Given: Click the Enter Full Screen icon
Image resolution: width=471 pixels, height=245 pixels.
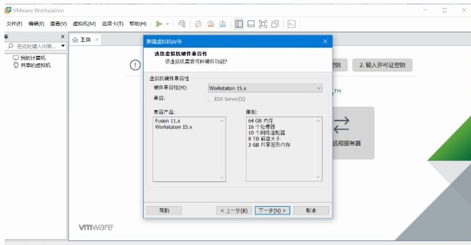Looking at the screenshot, I should point(263,24).
